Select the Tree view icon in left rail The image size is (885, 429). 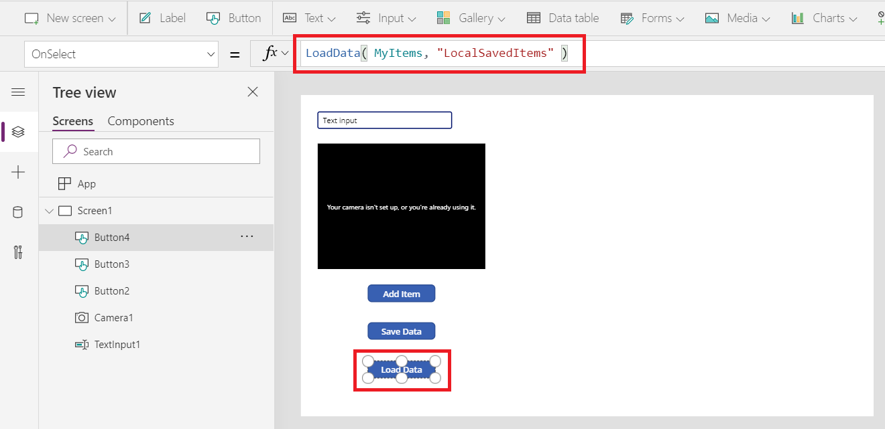(18, 132)
